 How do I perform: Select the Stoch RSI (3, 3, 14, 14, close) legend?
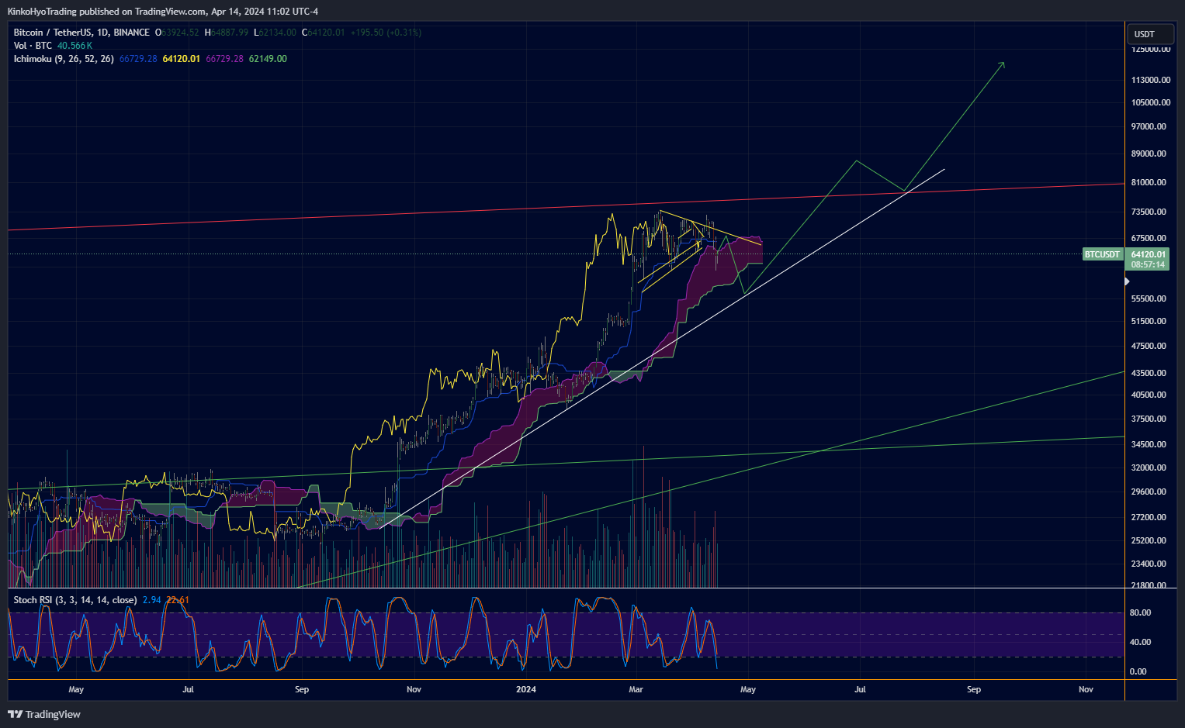coord(75,600)
